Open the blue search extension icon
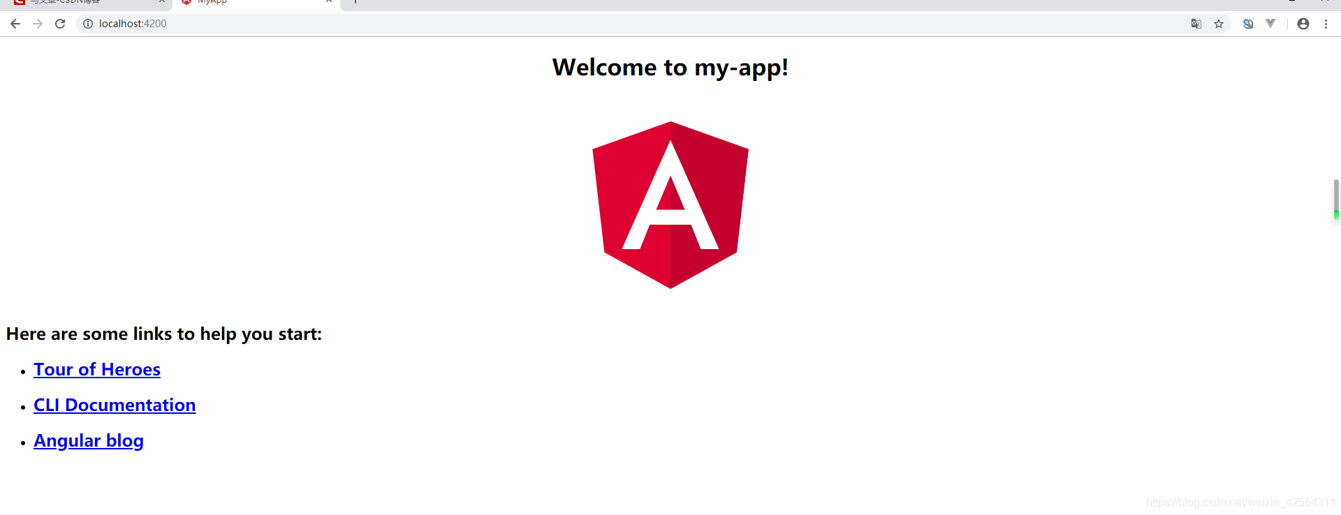This screenshot has height=515, width=1341. point(1248,24)
